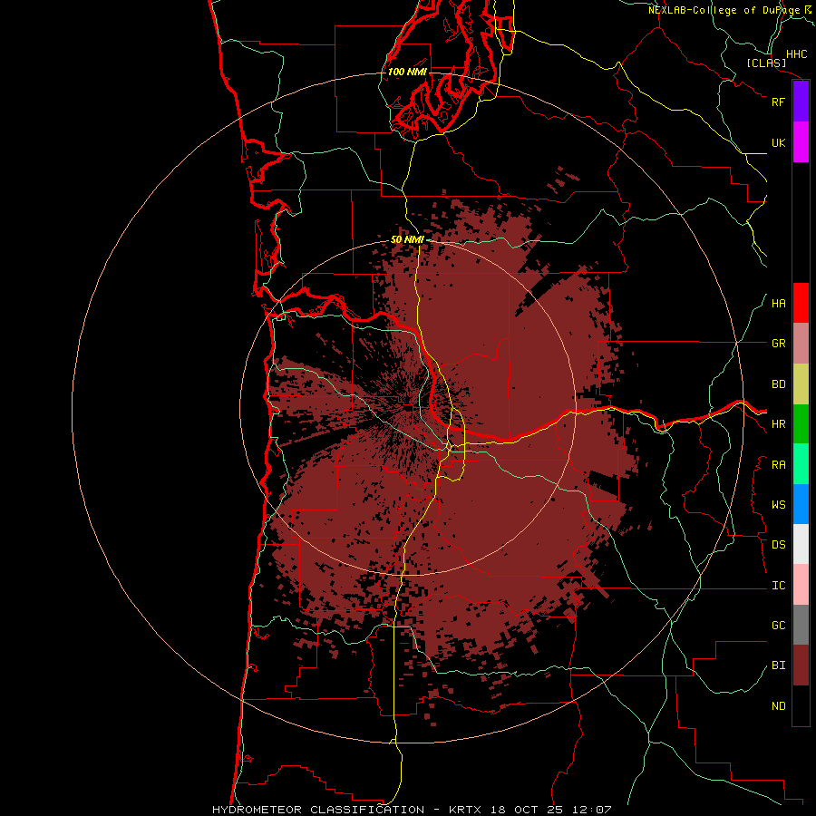Select the GC gray legend swatch
Viewport: 816px width, 816px height.
click(801, 625)
